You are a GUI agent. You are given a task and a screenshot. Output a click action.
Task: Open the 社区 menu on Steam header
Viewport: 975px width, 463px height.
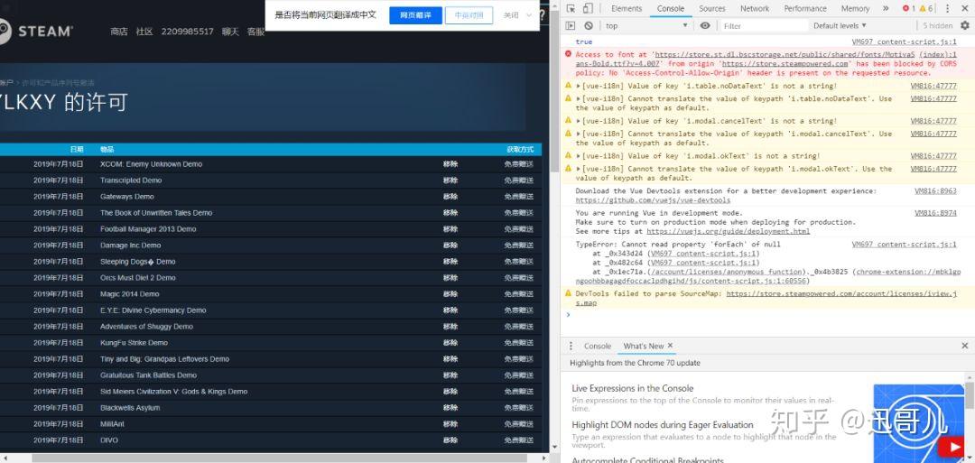pos(144,32)
